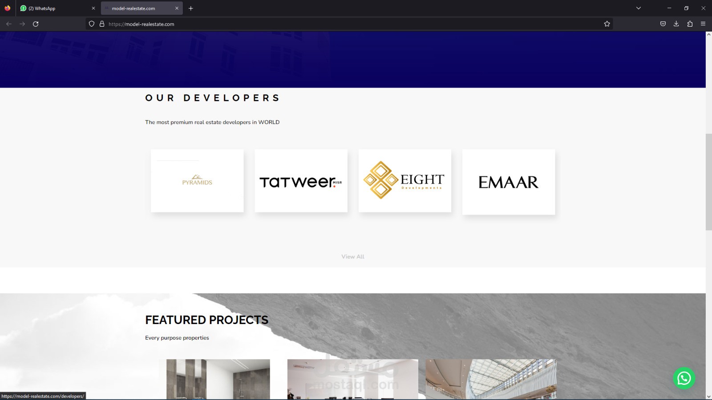Open WhatsApp chat floating button

684,378
